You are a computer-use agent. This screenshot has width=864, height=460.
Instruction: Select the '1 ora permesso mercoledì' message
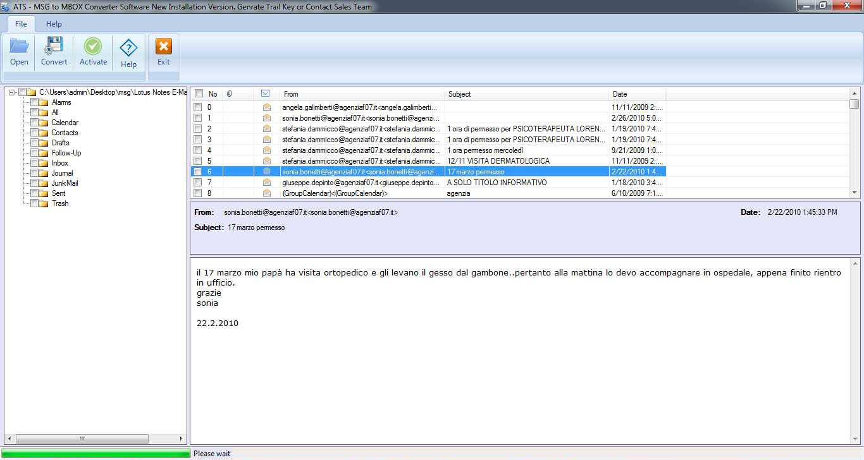pos(484,150)
